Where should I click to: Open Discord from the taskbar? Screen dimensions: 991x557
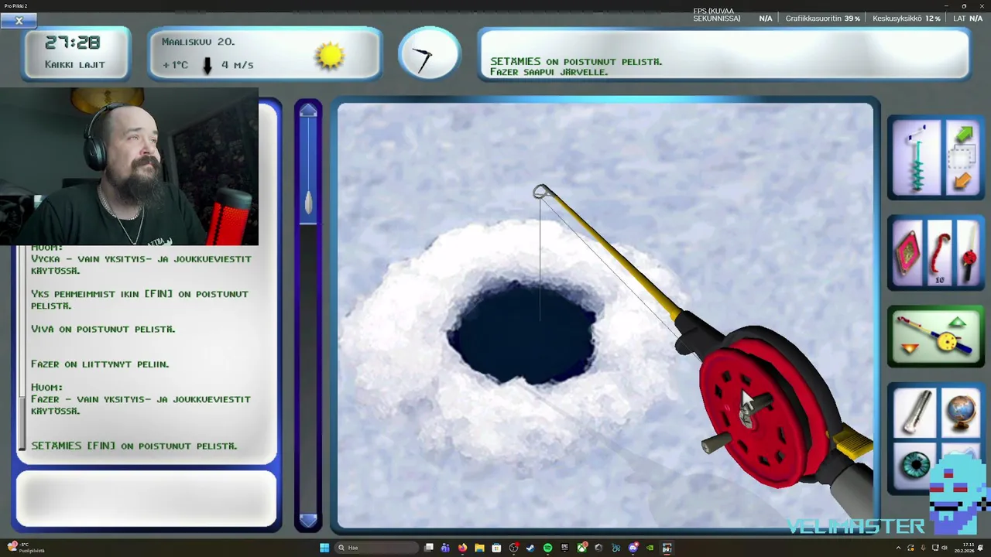(633, 548)
